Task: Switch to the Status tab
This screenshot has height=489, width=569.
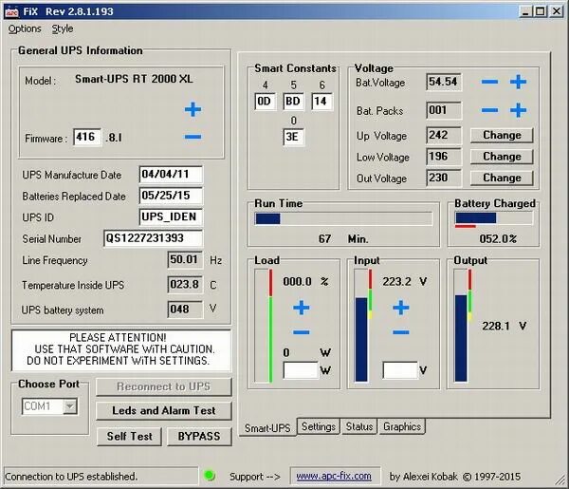Action: coord(358,426)
